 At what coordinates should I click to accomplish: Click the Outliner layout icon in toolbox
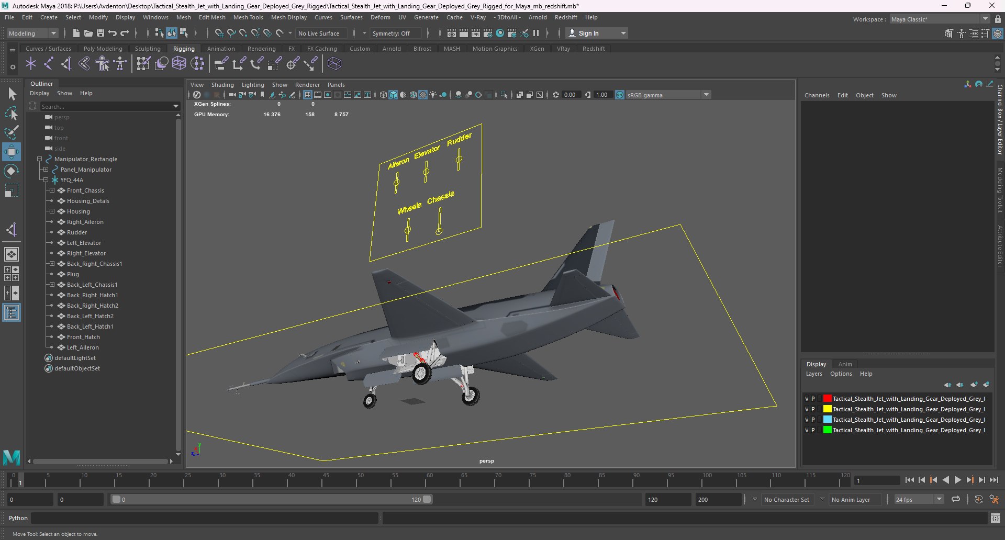[12, 313]
